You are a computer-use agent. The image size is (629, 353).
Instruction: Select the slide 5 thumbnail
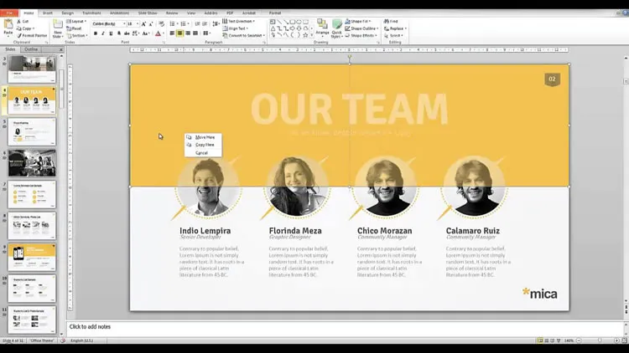(32, 131)
